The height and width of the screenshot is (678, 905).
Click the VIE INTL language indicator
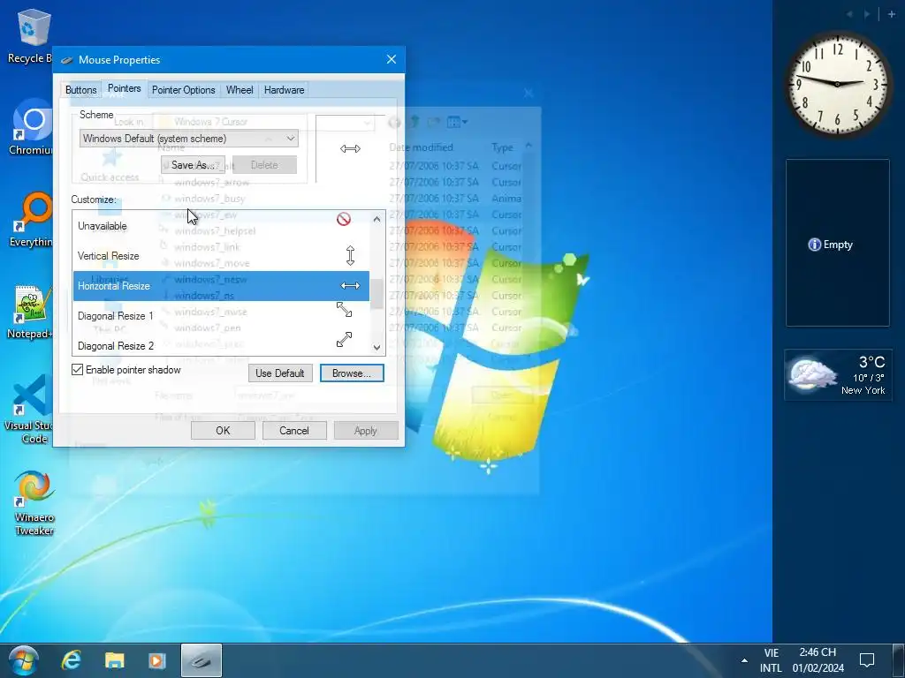(771, 660)
